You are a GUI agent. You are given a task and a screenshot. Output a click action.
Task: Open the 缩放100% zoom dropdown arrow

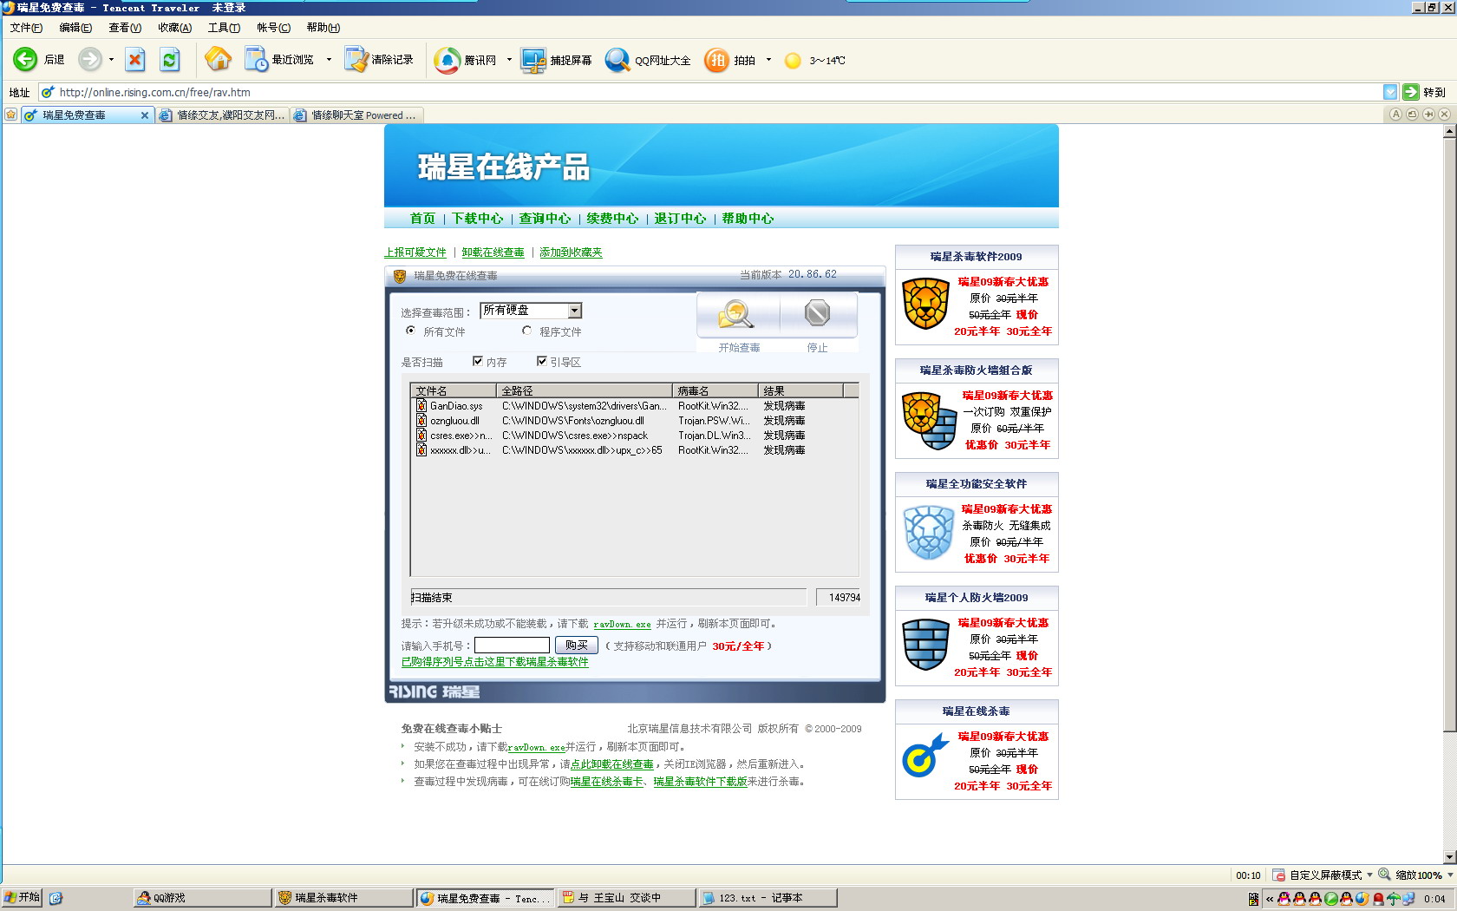click(x=1450, y=875)
